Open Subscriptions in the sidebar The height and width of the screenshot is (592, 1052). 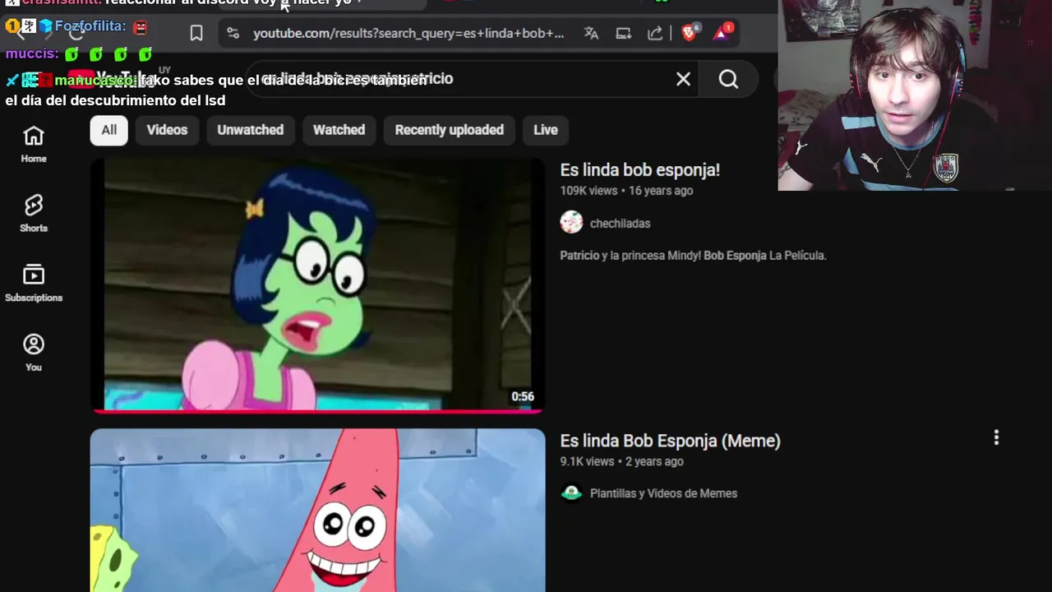click(34, 284)
